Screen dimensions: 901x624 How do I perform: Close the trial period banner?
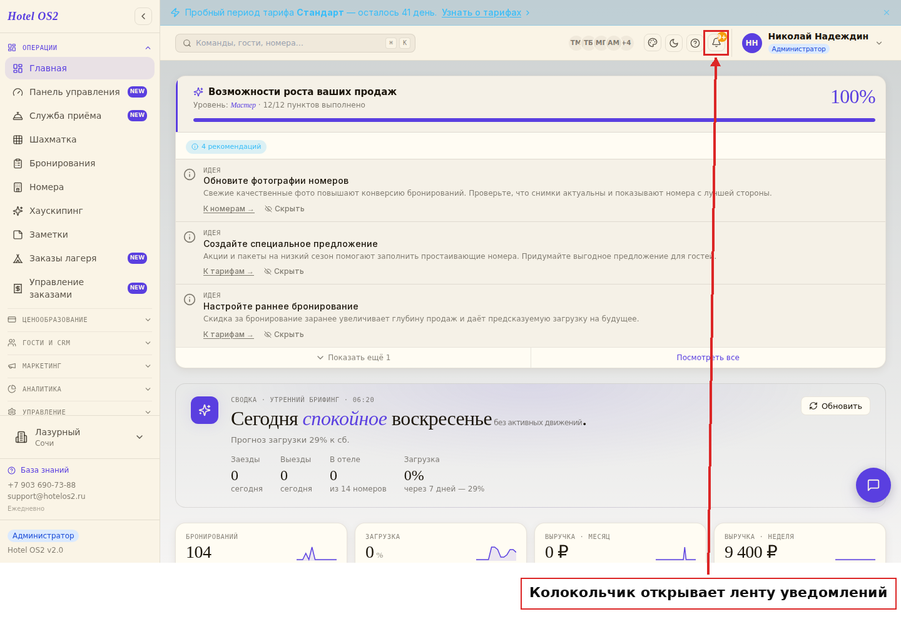[887, 13]
